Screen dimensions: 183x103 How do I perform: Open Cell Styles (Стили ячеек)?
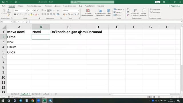[x=109, y=12]
